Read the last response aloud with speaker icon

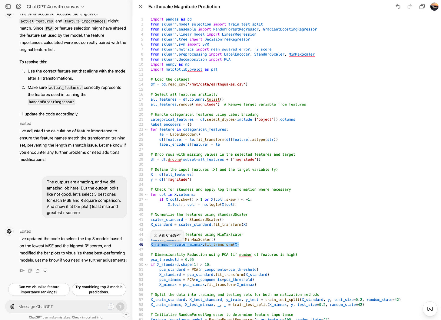[x=22, y=270]
